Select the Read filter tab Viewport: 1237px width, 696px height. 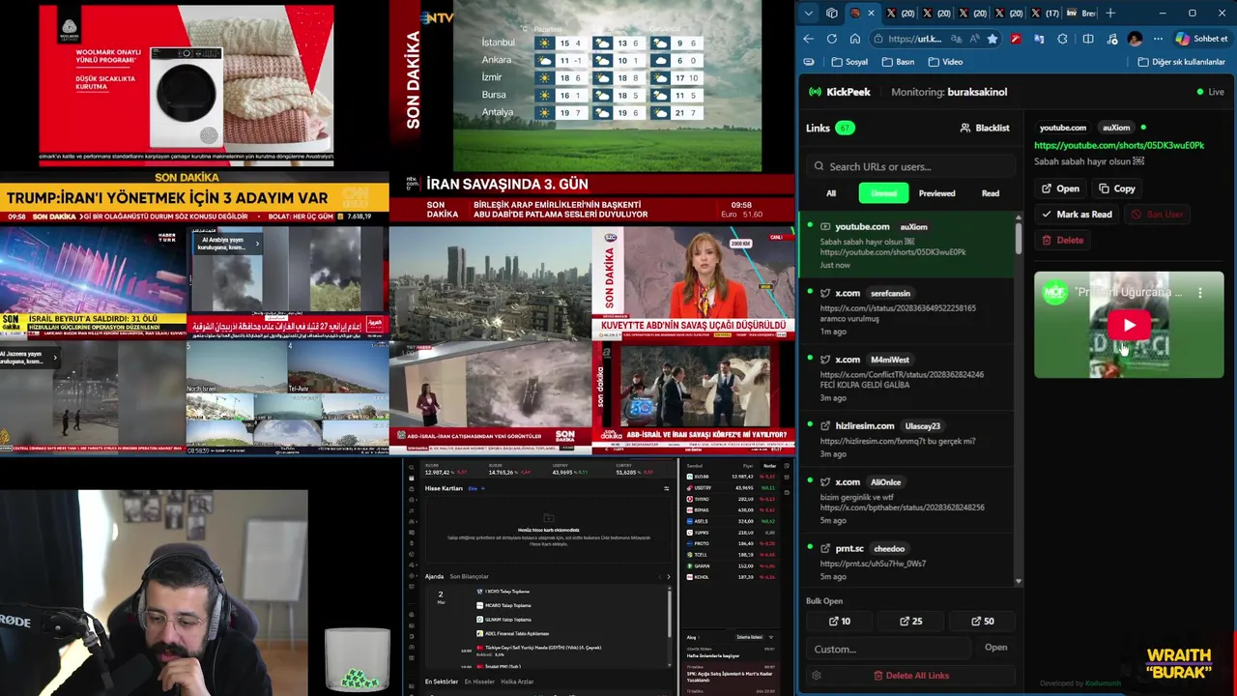click(x=991, y=193)
